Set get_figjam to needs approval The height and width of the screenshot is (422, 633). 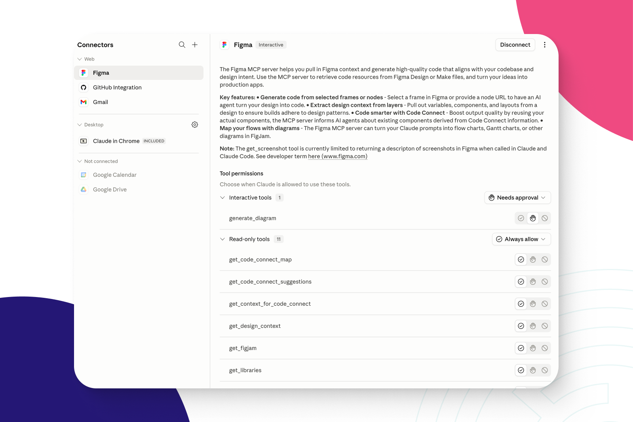point(533,348)
